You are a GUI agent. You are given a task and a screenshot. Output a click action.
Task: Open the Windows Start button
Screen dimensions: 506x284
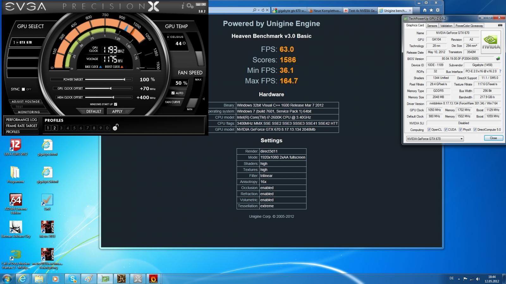(7, 279)
